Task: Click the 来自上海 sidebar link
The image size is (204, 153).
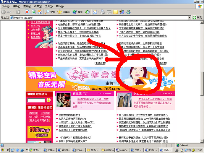Action: 35,26
